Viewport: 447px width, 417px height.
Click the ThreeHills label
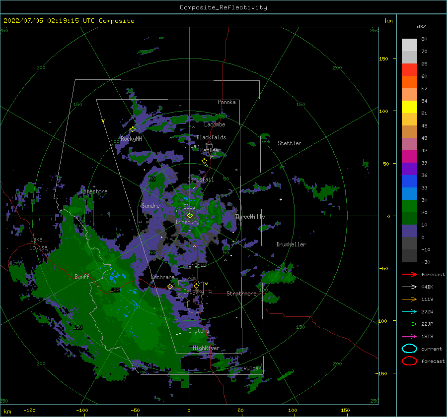coord(250,217)
